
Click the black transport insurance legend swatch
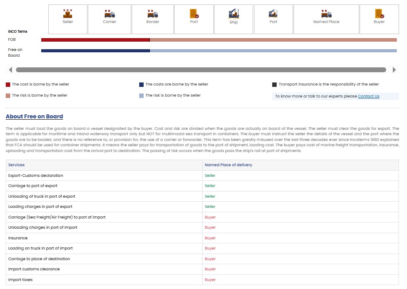(x=274, y=85)
